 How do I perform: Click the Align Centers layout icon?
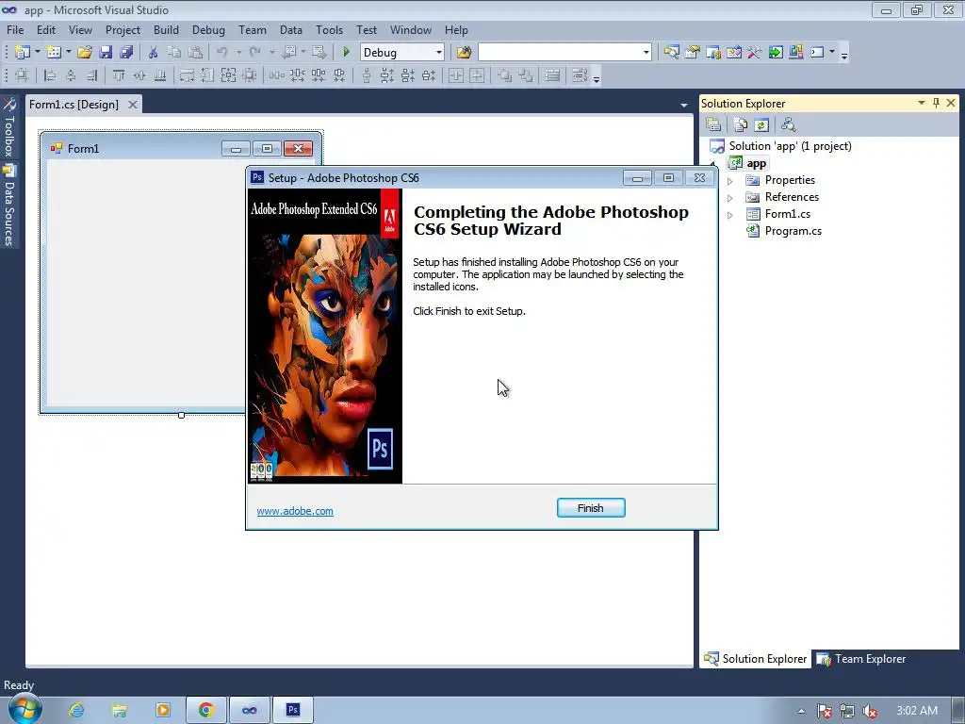(71, 75)
